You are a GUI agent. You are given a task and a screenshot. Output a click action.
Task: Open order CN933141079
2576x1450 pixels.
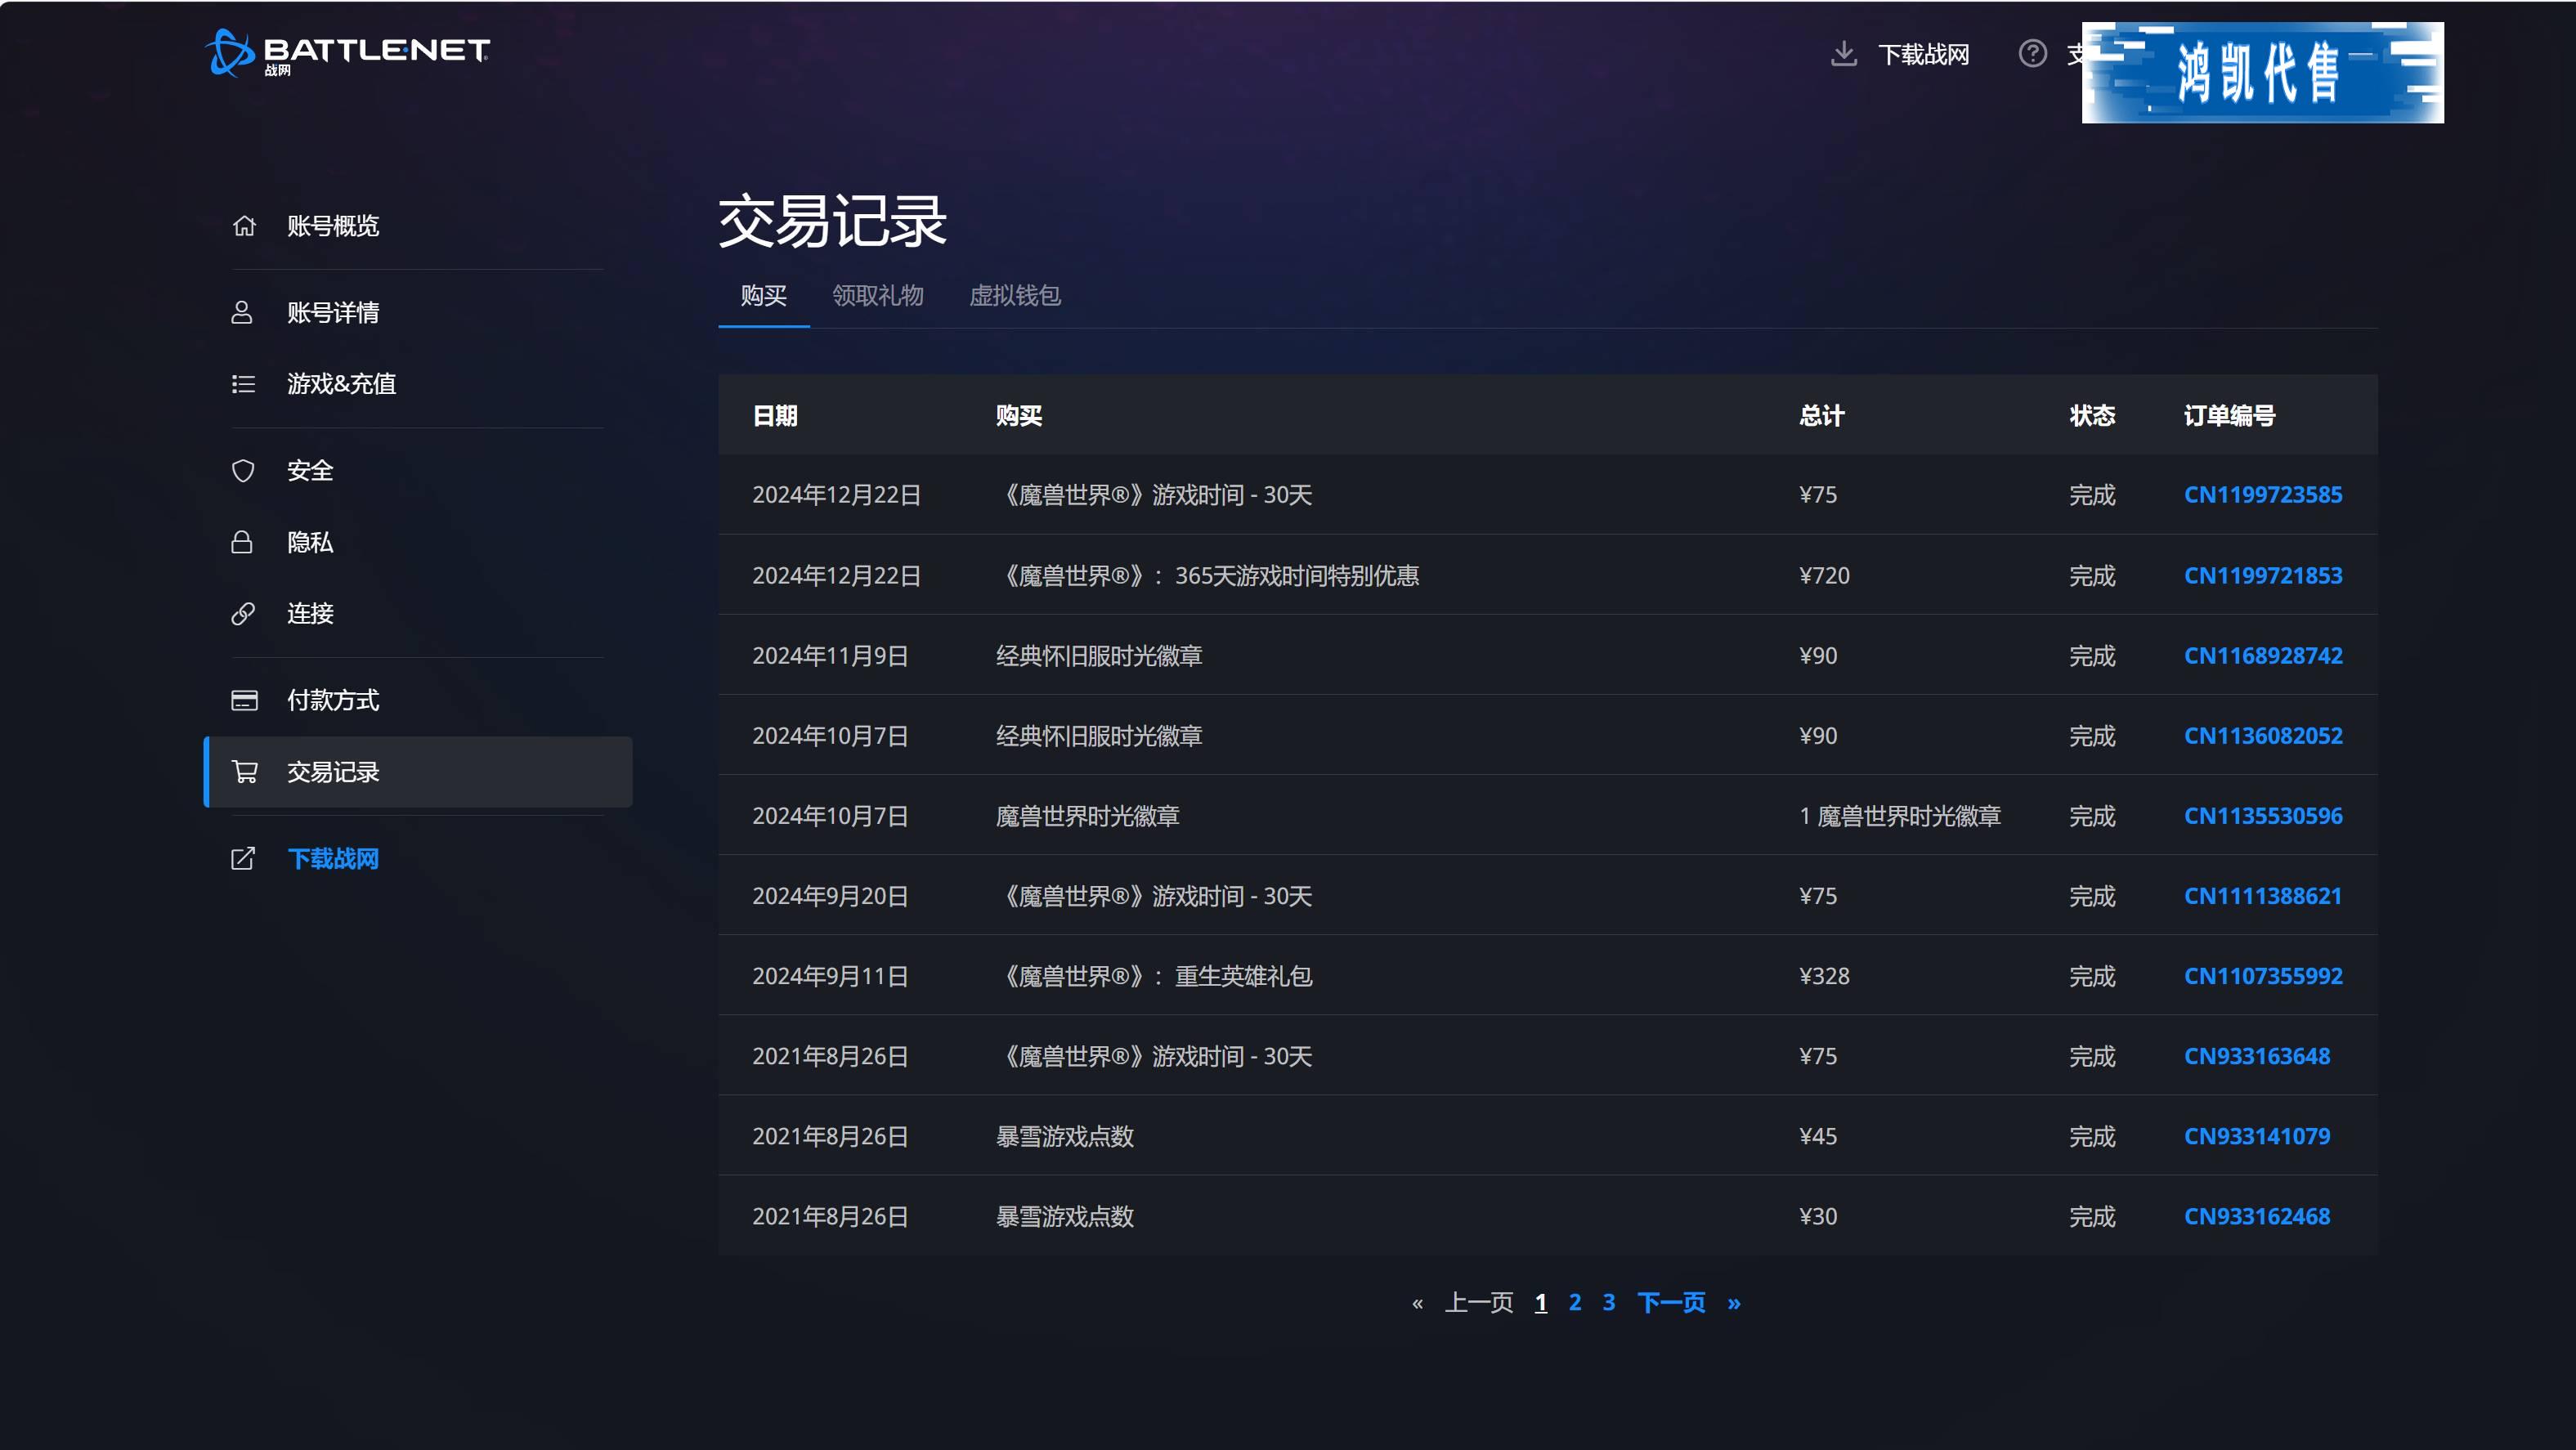pos(2257,1136)
